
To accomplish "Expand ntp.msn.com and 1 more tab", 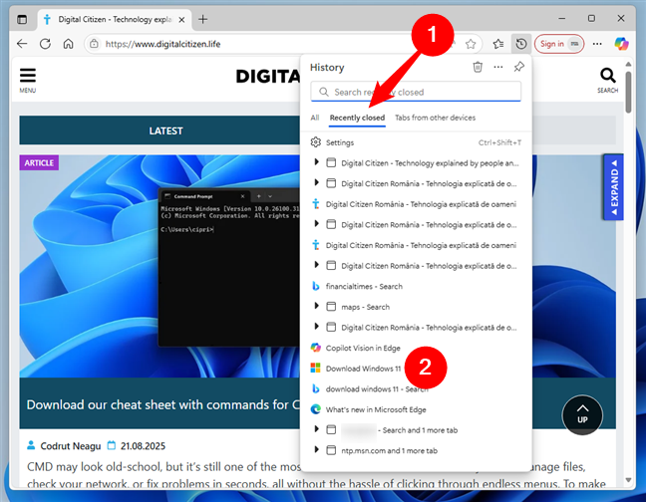I will coord(316,449).
